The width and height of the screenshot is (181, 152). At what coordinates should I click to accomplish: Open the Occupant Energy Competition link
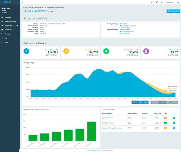tap(112, 128)
